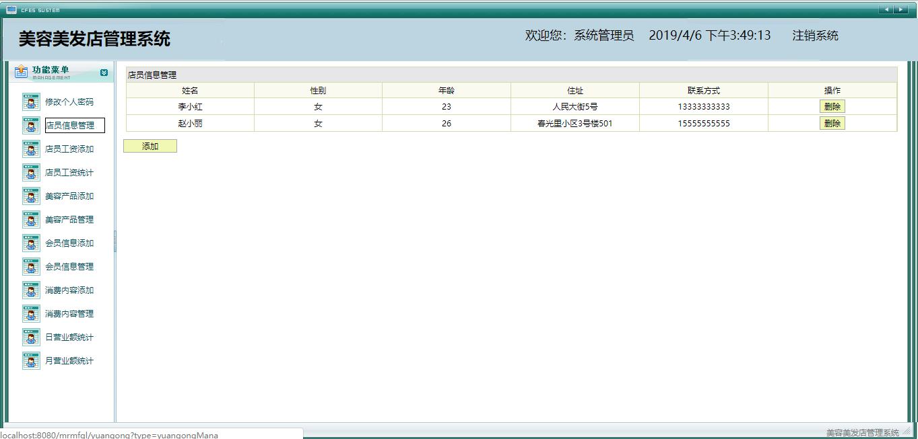The image size is (918, 439).
Task: Click the icon beside 修改个人密码
Action: point(31,102)
